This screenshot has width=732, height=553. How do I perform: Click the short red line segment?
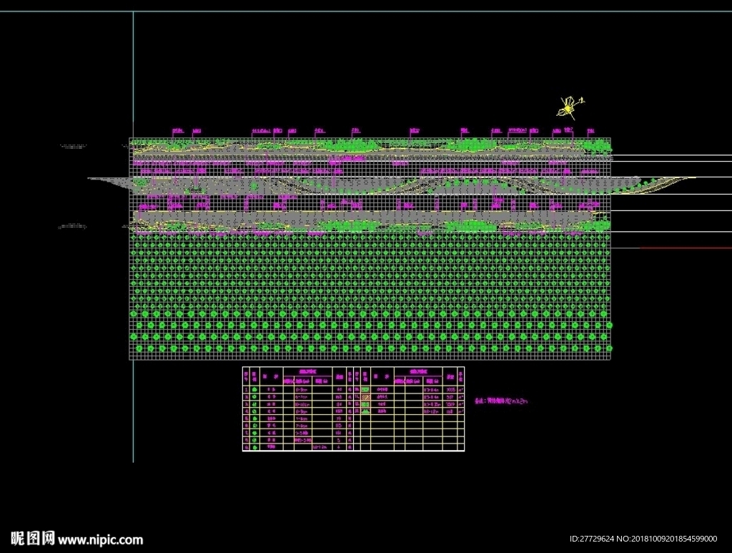pyautogui.click(x=686, y=248)
